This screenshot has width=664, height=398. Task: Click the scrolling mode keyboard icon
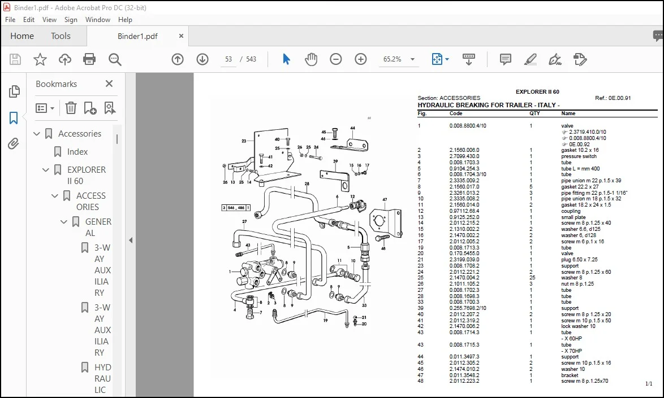(468, 59)
